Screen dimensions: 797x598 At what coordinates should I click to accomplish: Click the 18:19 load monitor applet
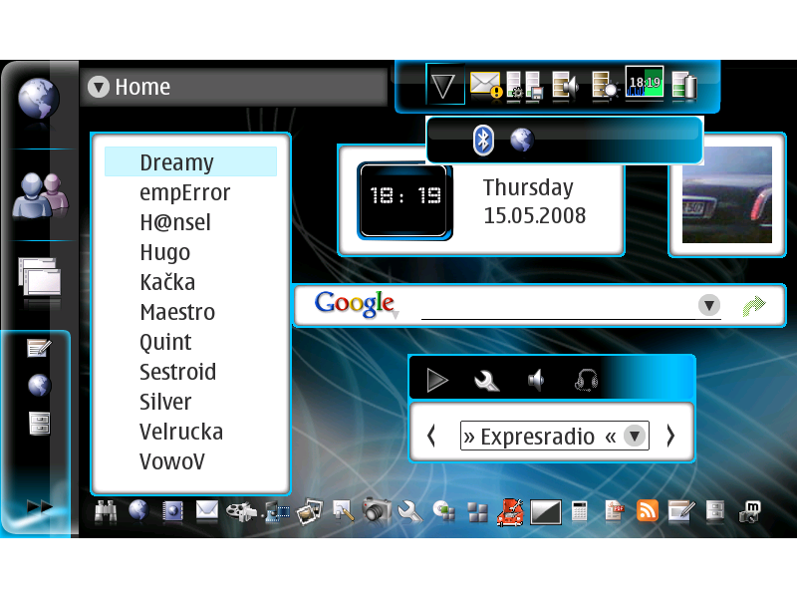(644, 82)
